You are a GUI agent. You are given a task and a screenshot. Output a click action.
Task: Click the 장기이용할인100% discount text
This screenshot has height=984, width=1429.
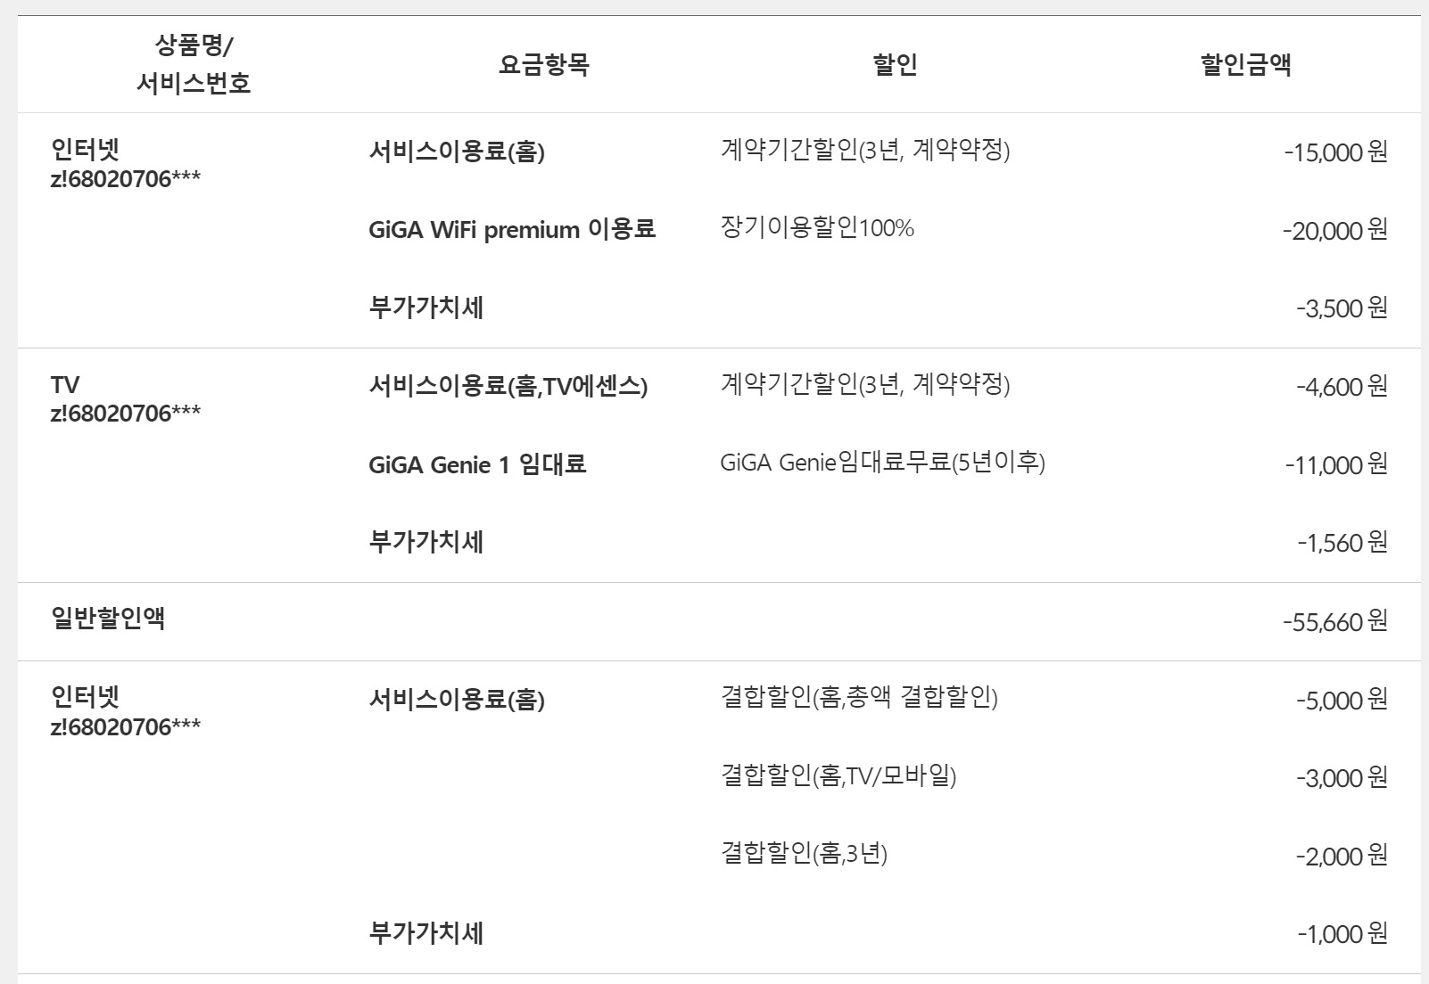tap(817, 229)
